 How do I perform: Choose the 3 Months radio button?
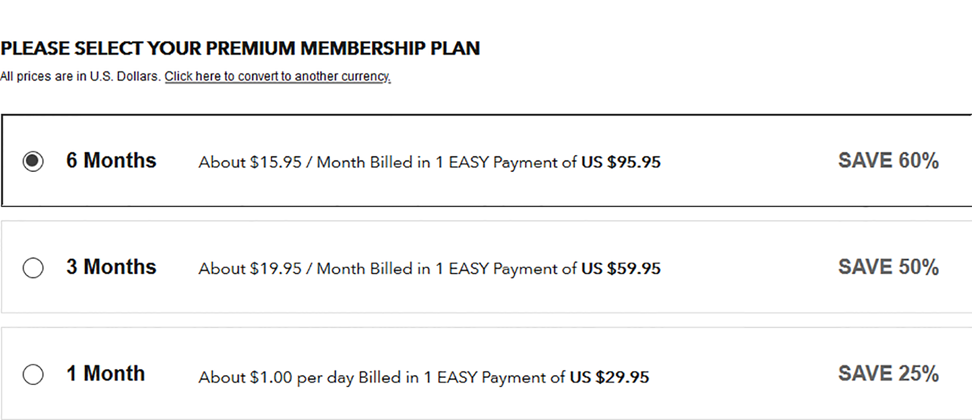(33, 268)
